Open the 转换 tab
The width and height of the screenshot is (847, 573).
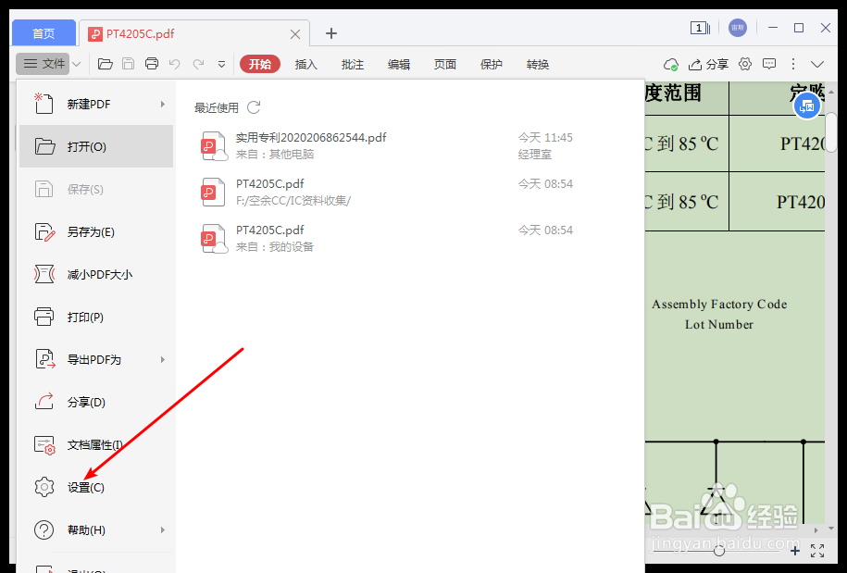[538, 64]
